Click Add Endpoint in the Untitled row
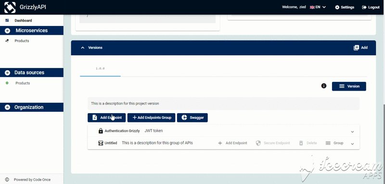The height and width of the screenshot is (184, 385). coord(232,143)
